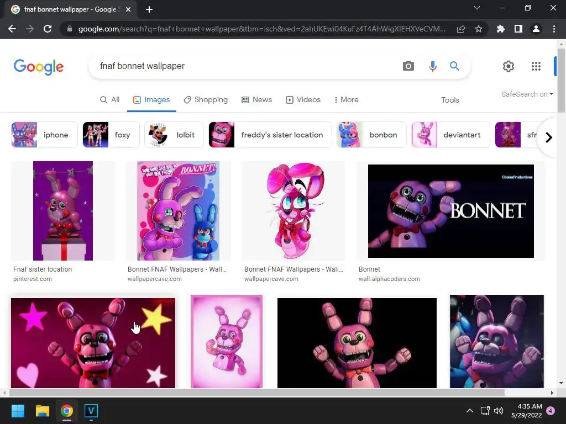Click the vertical page scrollbar
Image resolution: width=566 pixels, height=424 pixels.
tap(561, 79)
